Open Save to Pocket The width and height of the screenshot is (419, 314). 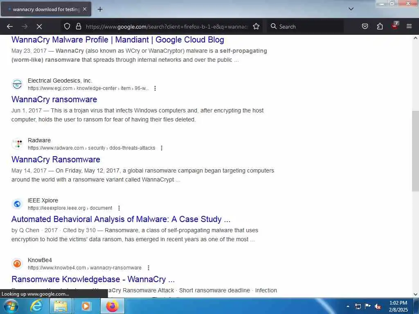click(365, 26)
